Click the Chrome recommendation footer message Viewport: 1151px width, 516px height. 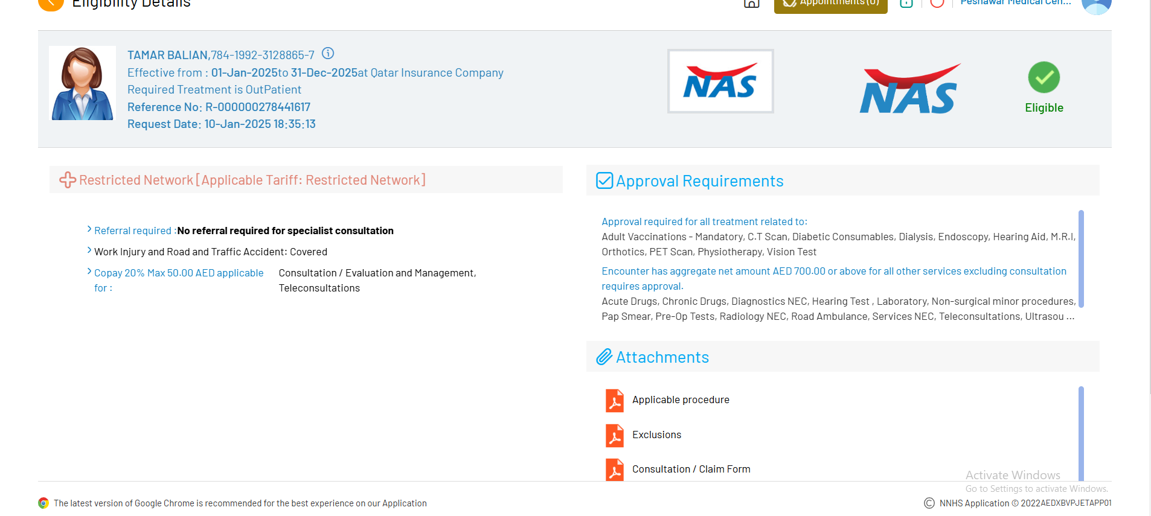240,503
